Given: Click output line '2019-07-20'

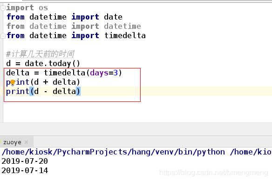Looking at the screenshot, I should click(x=25, y=161).
